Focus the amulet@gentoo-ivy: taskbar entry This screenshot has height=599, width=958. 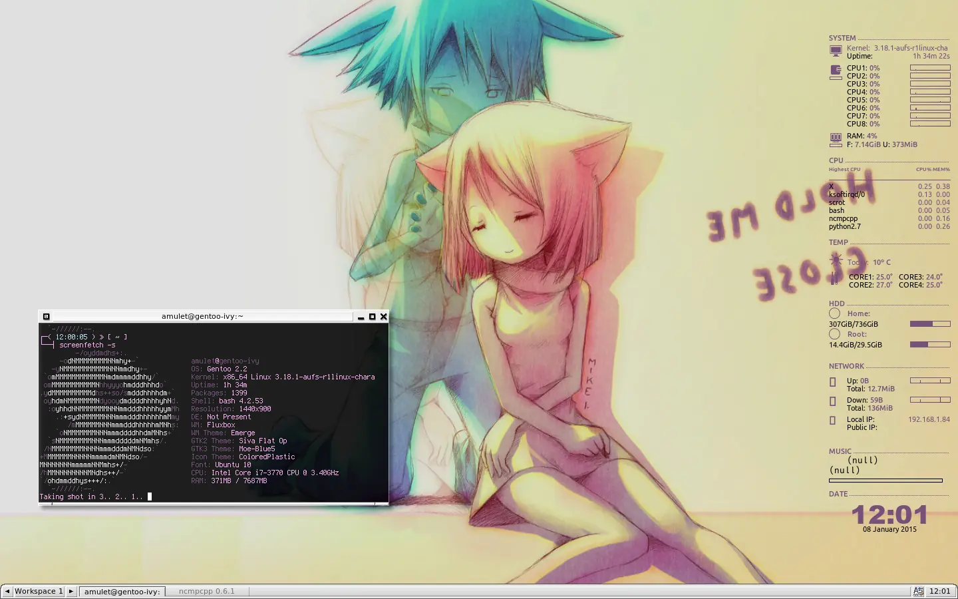click(x=122, y=591)
